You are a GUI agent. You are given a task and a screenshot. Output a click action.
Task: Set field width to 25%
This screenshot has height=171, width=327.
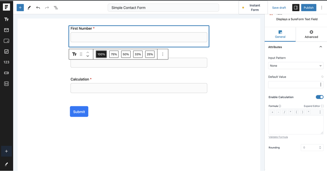click(150, 54)
